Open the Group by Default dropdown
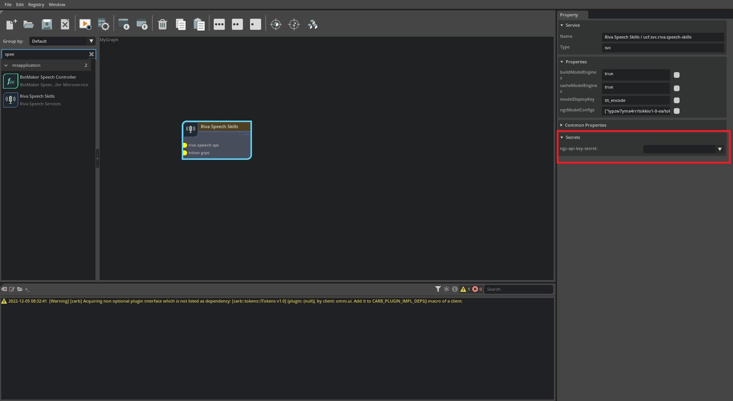This screenshot has width=733, height=401. tap(62, 41)
